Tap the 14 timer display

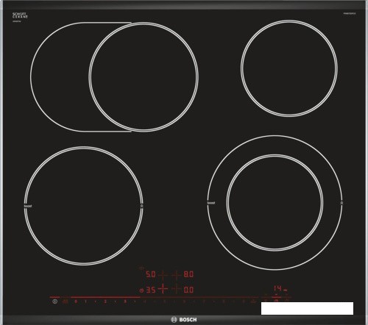(x=278, y=288)
